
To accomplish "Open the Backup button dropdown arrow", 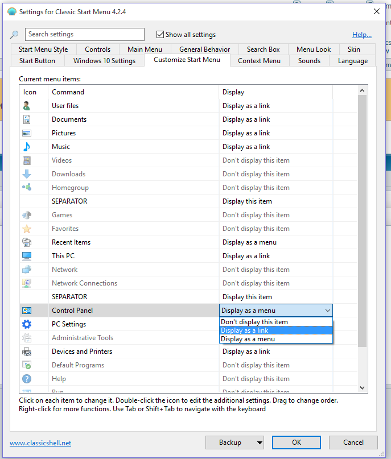I will pos(260,443).
